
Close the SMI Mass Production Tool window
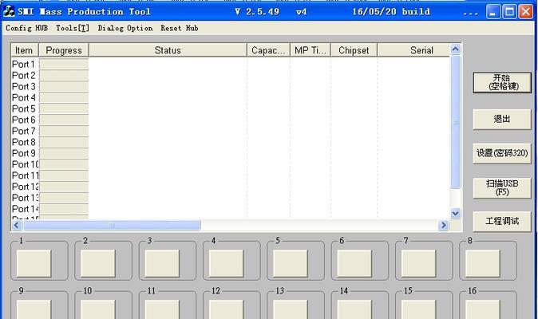(526, 12)
